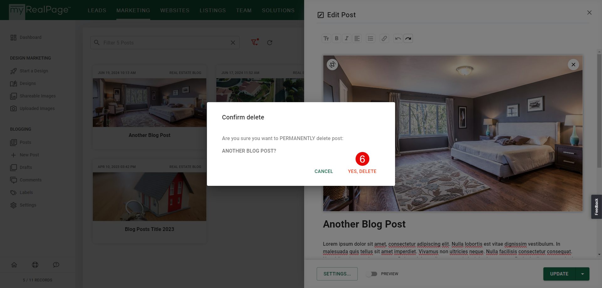
Task: Click the Another Blog Post title in editor
Action: point(364,224)
